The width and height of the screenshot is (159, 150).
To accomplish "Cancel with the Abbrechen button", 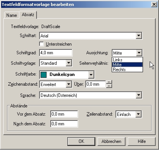I will pyautogui.click(x=111, y=141).
